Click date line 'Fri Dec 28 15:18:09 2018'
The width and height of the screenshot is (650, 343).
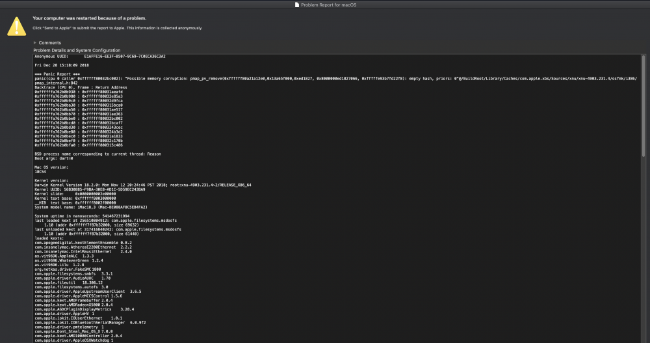pyautogui.click(x=62, y=65)
